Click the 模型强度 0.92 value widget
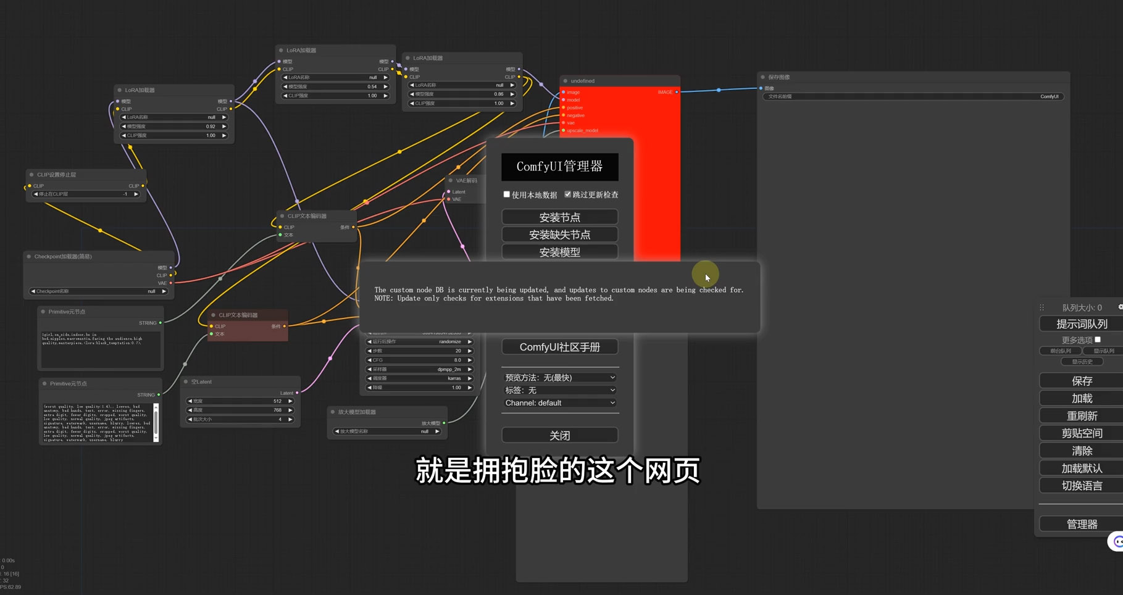1123x595 pixels. tap(174, 127)
